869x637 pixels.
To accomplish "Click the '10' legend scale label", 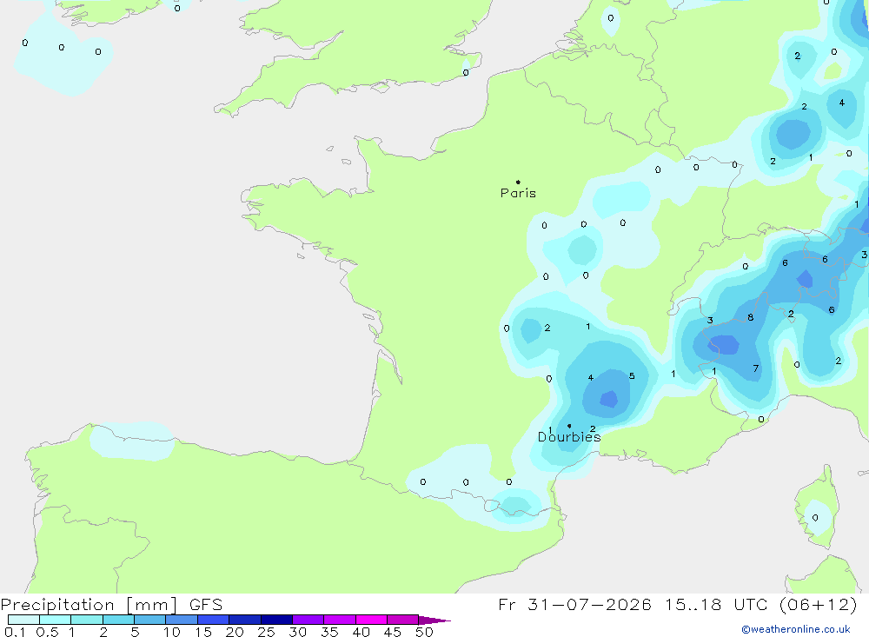I will pyautogui.click(x=171, y=632).
